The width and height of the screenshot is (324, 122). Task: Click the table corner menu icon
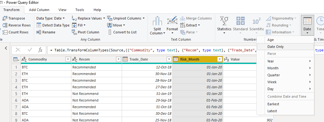click(16, 59)
